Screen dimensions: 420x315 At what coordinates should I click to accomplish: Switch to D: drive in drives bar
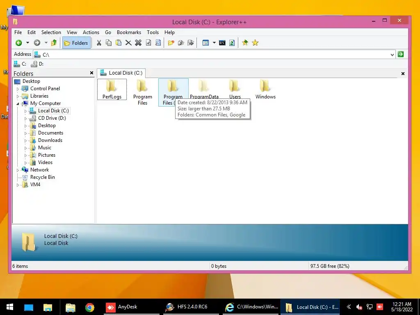tap(37, 64)
